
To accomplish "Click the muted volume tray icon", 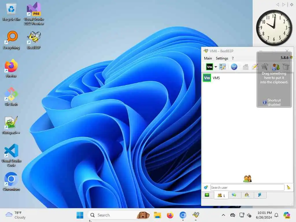I will 249,215.
